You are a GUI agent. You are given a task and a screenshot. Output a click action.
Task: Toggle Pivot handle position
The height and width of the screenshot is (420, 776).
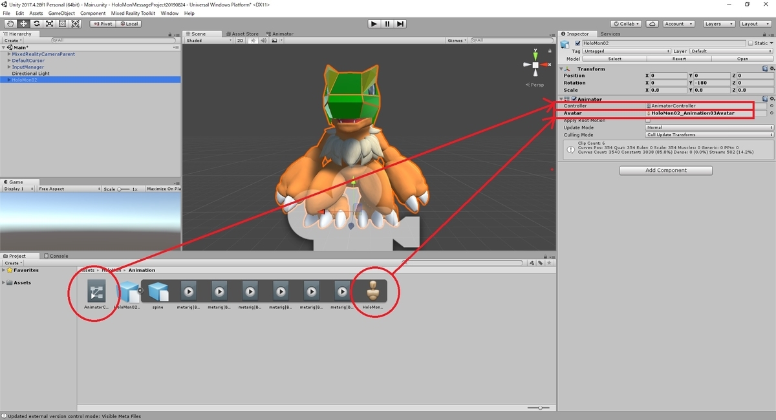(103, 24)
